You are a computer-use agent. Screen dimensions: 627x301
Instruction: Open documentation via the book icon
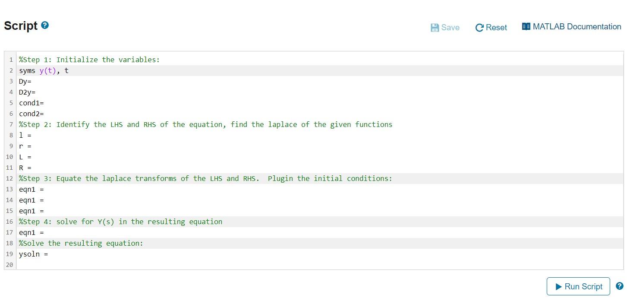[526, 26]
